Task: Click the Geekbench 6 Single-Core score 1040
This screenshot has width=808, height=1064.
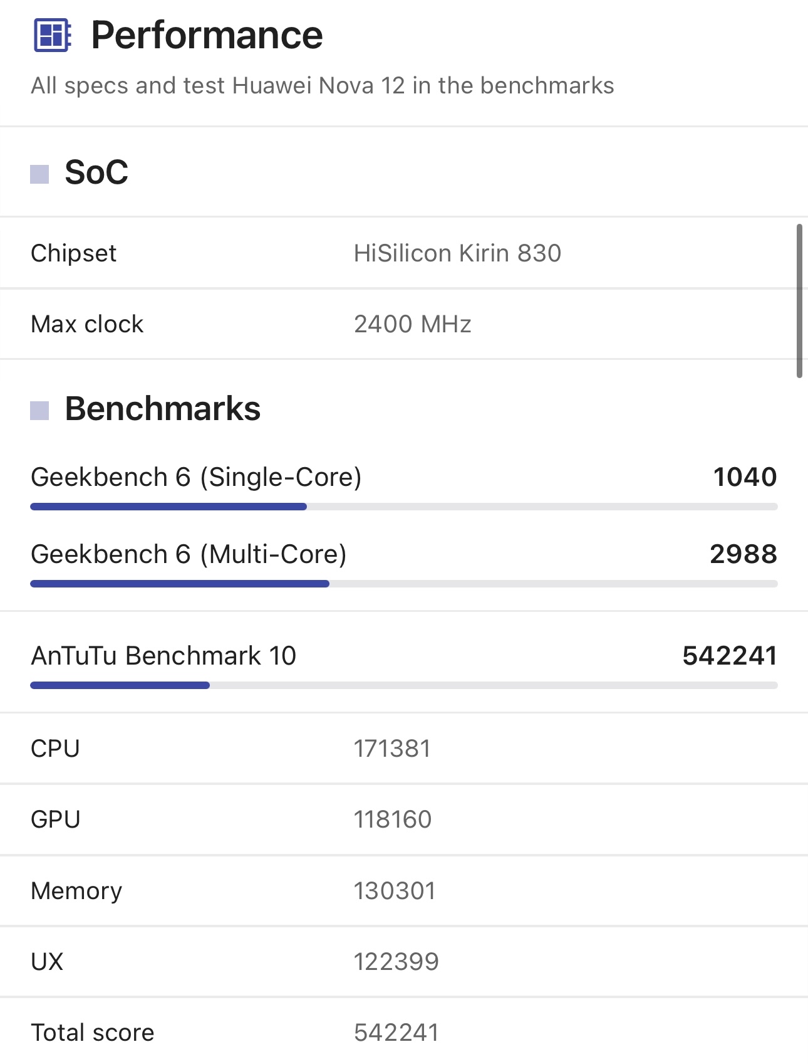Action: click(x=745, y=477)
